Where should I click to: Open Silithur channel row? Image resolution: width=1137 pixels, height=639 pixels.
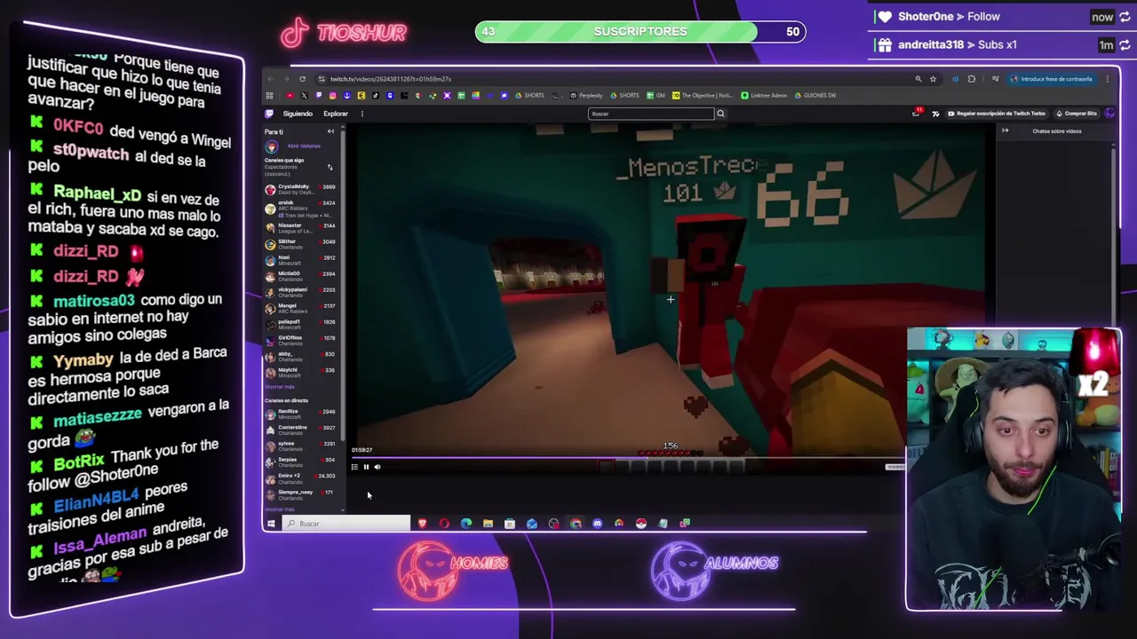(300, 244)
